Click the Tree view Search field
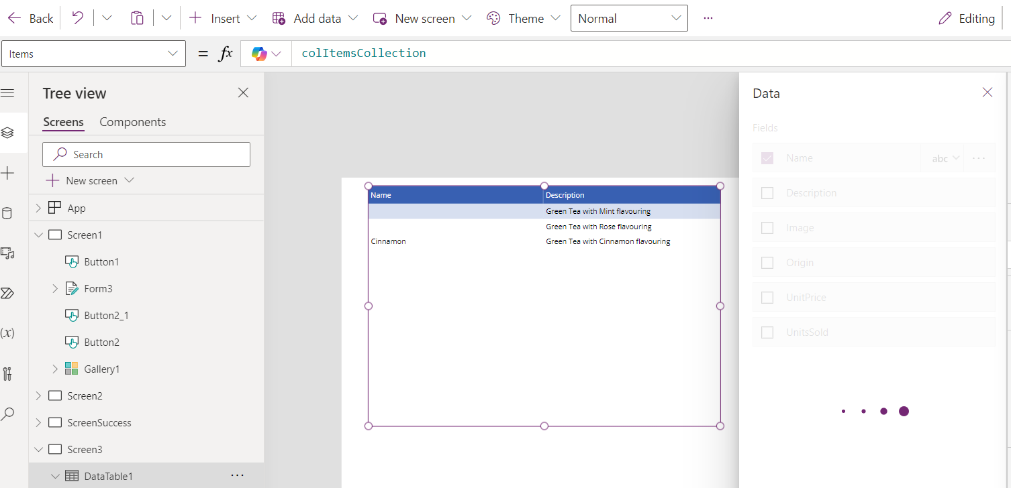The width and height of the screenshot is (1011, 488). 146,154
